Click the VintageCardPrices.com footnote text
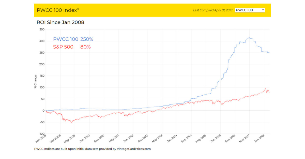 [92, 149]
